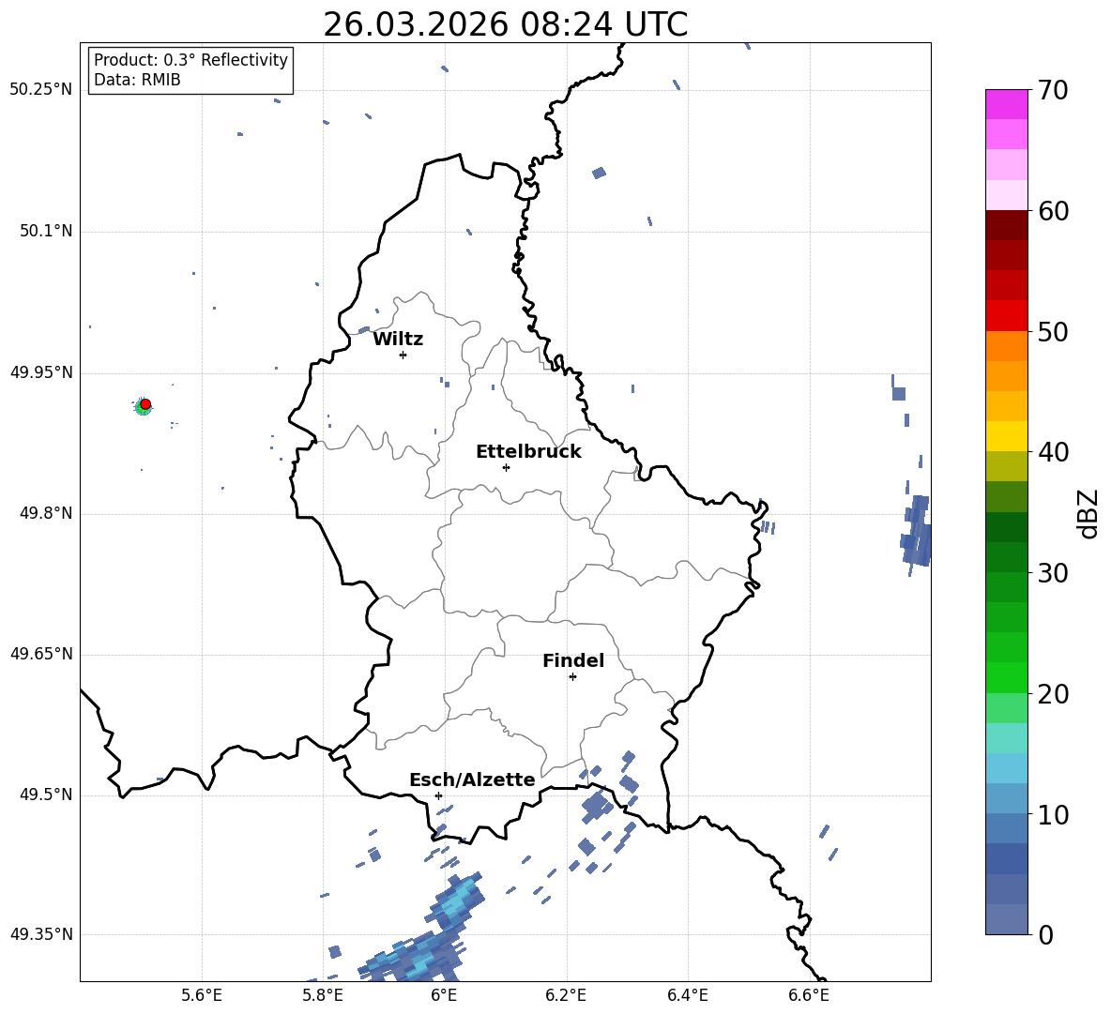Image resolution: width=1111 pixels, height=1014 pixels.
Task: Click the 49.5°N latitude label
Action: pos(46,795)
